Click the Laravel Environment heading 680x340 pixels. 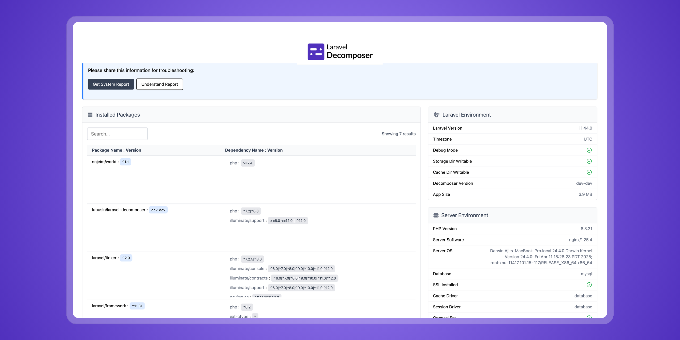[x=466, y=115]
